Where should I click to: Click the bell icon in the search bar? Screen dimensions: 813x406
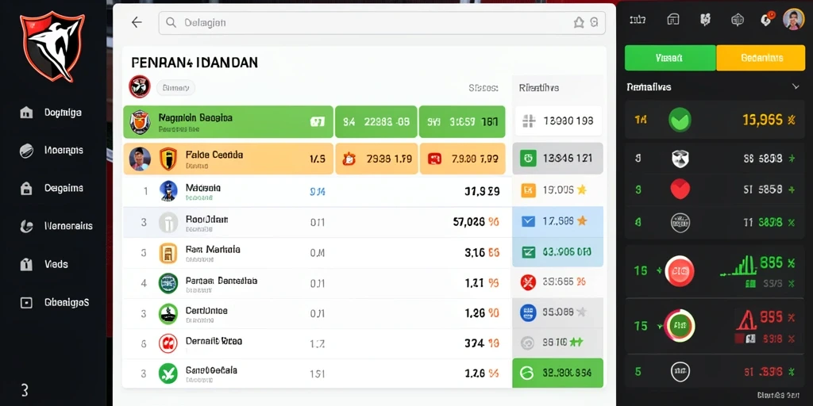click(x=579, y=22)
